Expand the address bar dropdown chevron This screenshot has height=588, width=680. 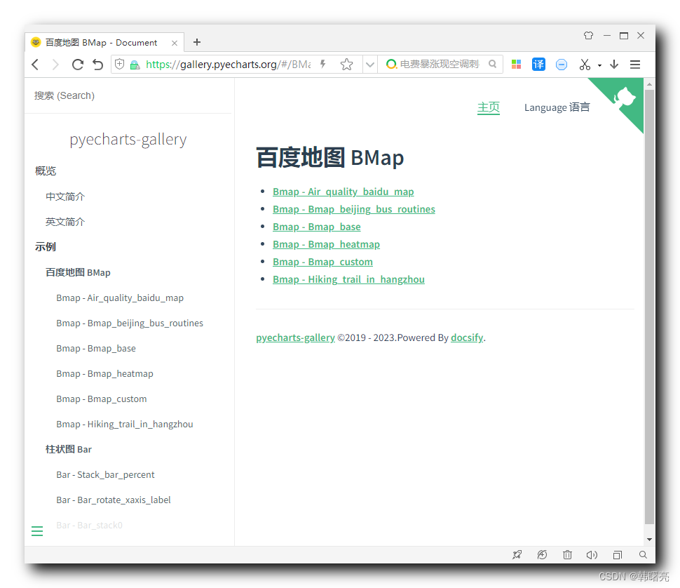point(370,65)
